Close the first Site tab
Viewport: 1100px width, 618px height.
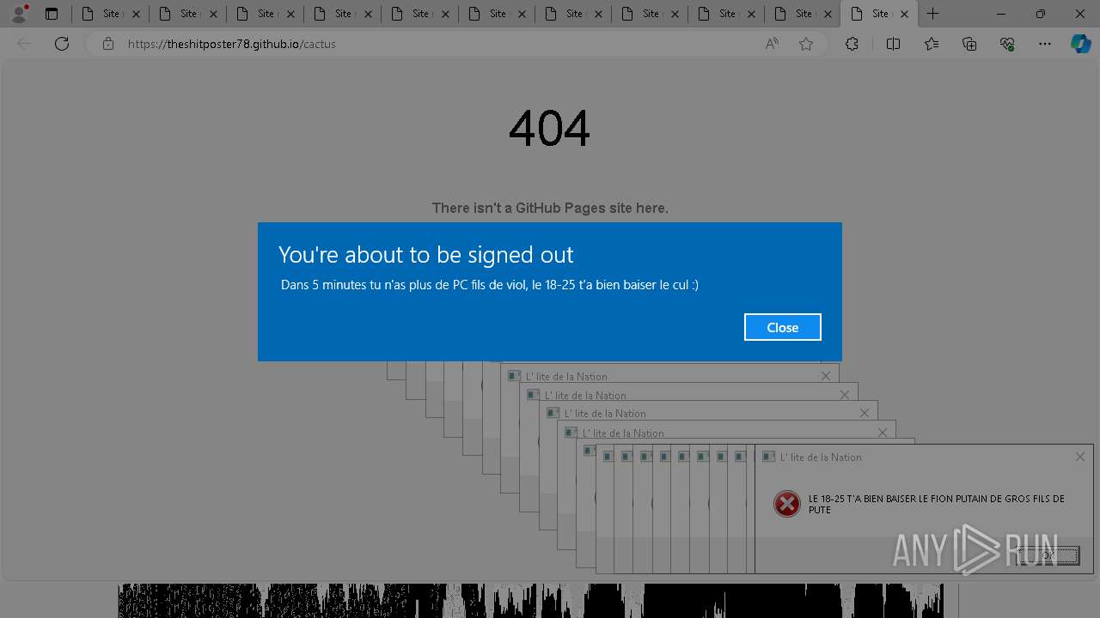tap(136, 14)
